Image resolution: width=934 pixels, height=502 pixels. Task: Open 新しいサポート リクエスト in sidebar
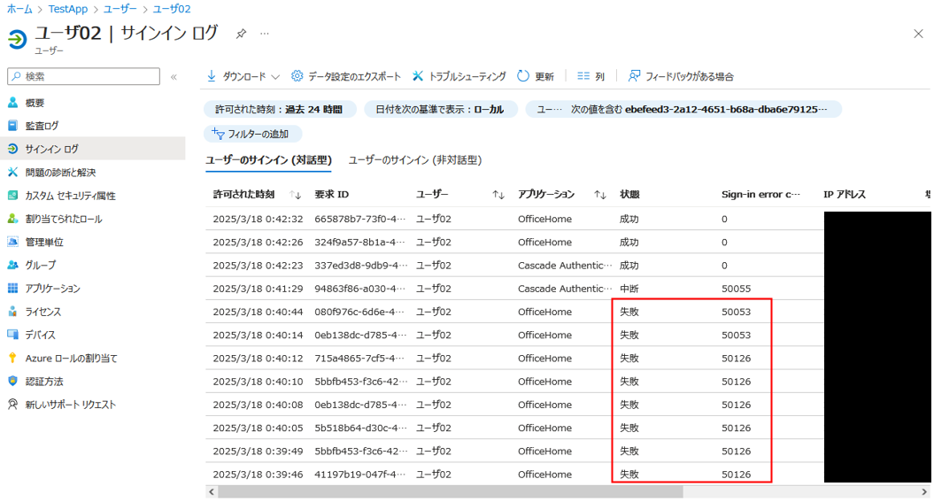70,405
